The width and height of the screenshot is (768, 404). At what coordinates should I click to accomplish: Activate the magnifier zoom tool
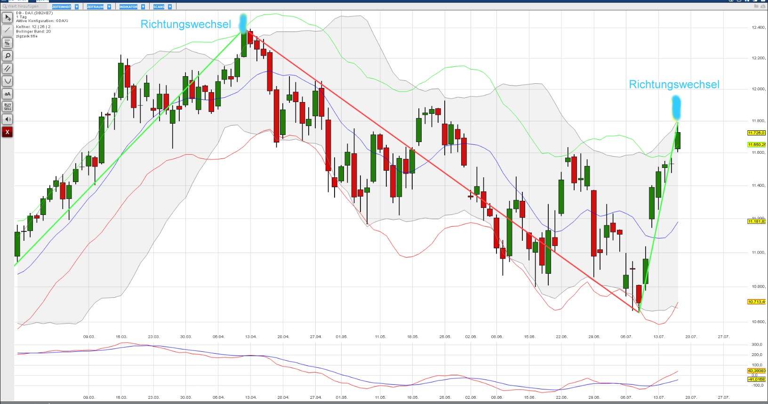coord(8,56)
